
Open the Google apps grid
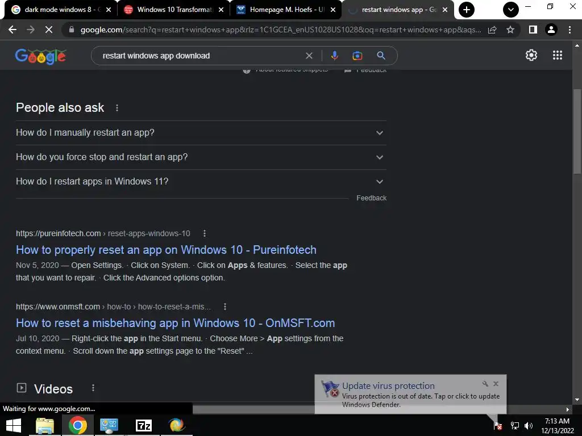557,55
